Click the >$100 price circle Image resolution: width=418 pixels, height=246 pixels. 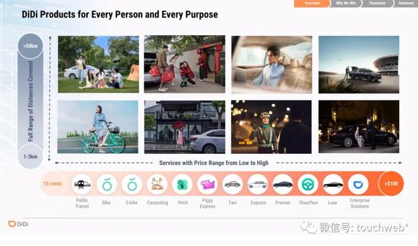pyautogui.click(x=391, y=184)
